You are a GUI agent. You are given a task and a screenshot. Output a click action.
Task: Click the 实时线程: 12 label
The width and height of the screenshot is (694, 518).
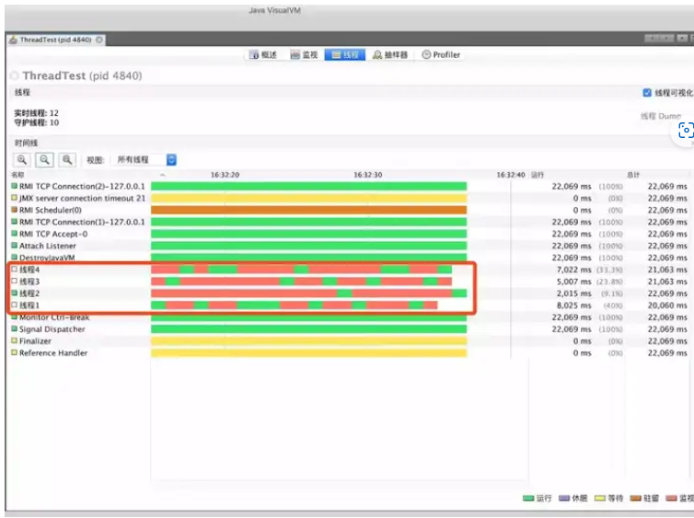[36, 113]
